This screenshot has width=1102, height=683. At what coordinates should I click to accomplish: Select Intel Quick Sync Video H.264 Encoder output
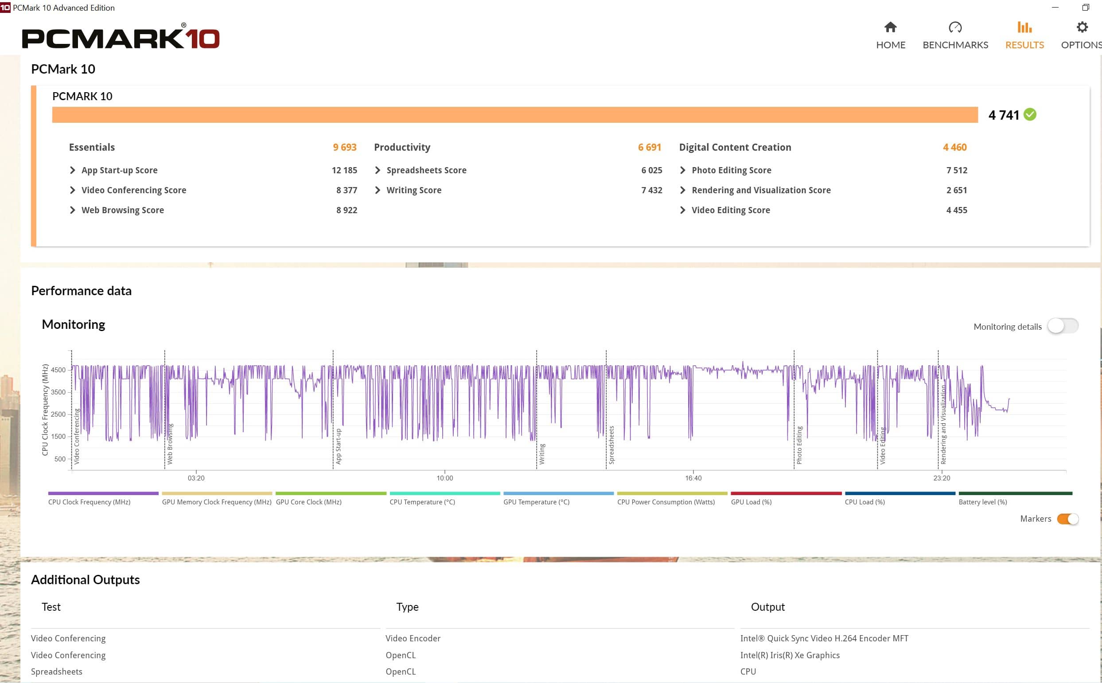click(x=824, y=638)
